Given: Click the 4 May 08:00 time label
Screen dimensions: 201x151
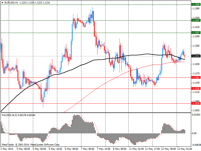Looking at the screenshot, I should pos(23,149).
